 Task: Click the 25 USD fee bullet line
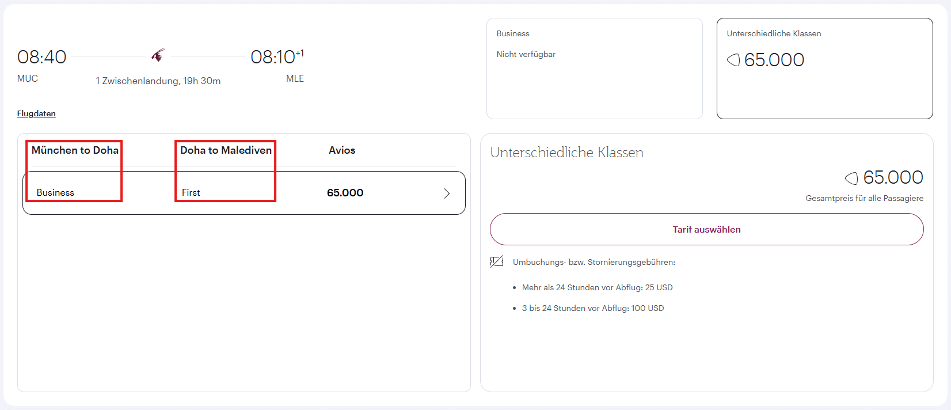point(597,287)
